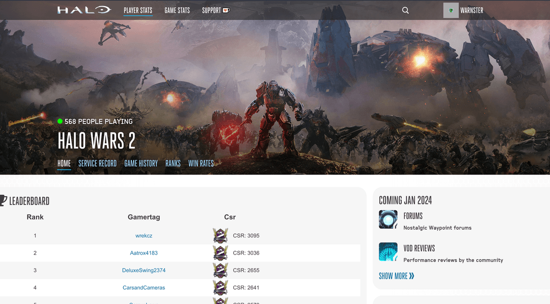This screenshot has height=304, width=550.
Task: Click Aatrox4183's rank emblem icon
Action: pyautogui.click(x=221, y=253)
